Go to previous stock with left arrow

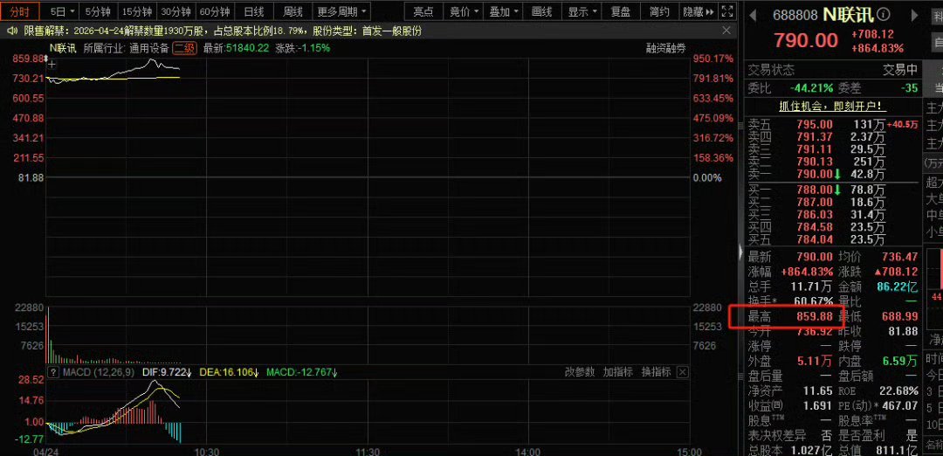(x=753, y=15)
